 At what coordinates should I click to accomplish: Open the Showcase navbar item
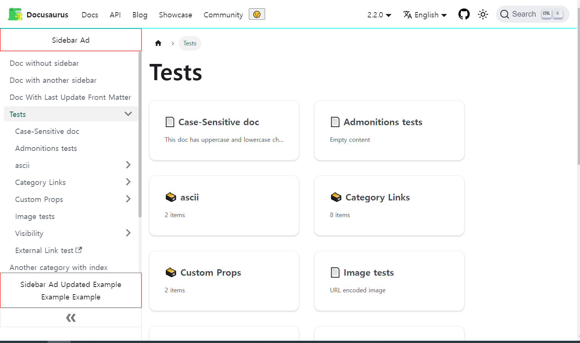pyautogui.click(x=176, y=15)
